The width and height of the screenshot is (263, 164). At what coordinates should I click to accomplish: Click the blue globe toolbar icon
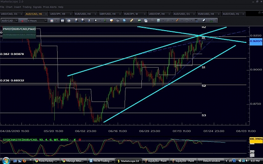pyautogui.click(x=124, y=21)
